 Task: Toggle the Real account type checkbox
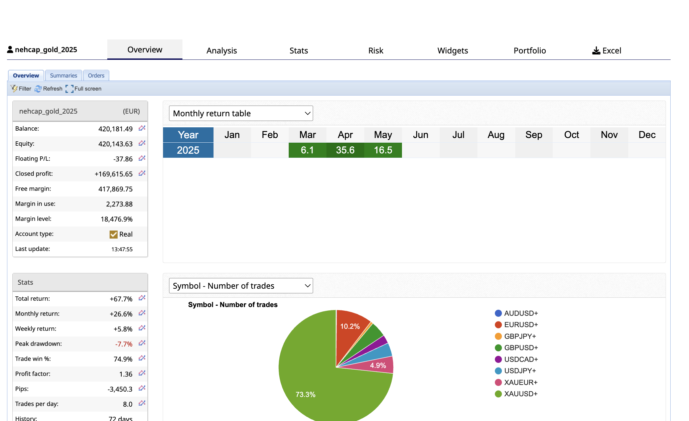(x=114, y=234)
